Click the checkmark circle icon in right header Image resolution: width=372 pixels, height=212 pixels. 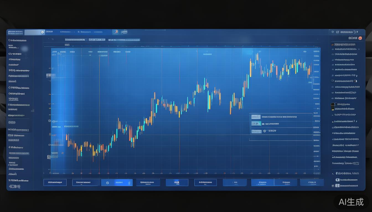[x=337, y=32]
